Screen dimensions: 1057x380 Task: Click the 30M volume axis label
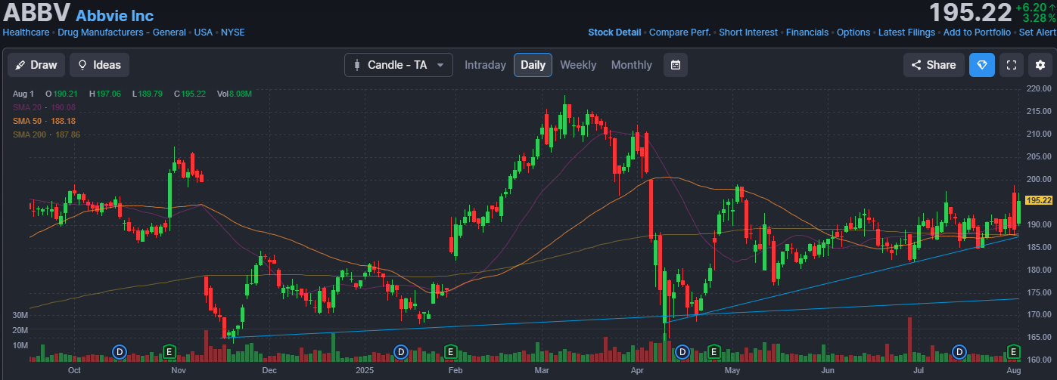click(20, 315)
